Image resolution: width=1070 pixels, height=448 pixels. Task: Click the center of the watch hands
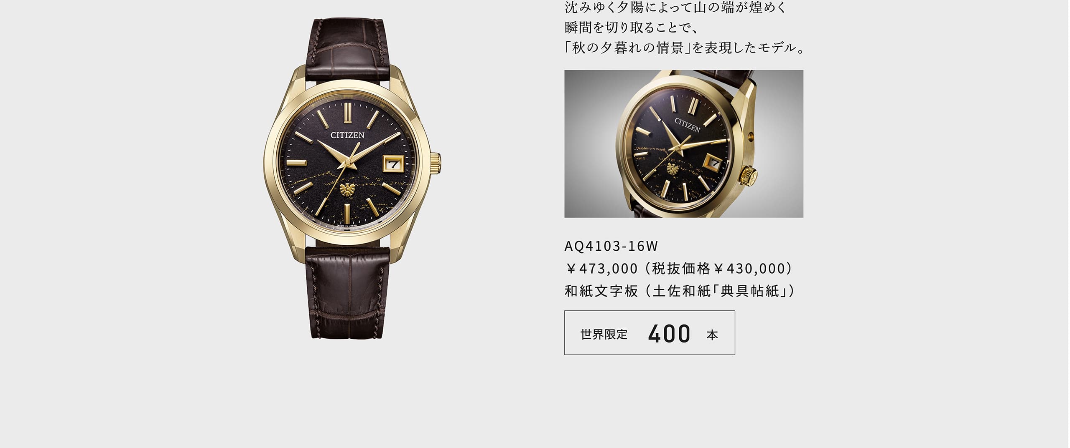pos(347,162)
